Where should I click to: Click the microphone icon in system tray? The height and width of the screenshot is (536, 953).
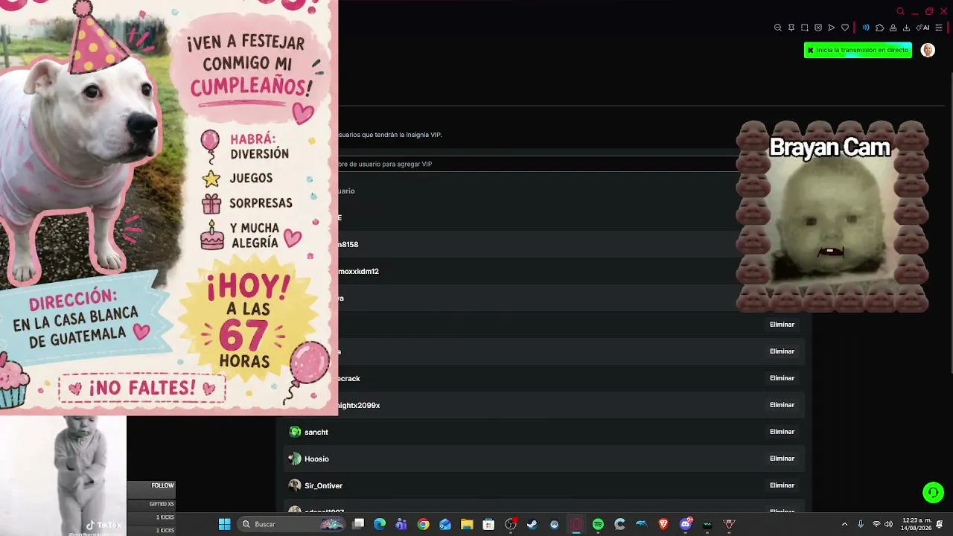(x=861, y=524)
